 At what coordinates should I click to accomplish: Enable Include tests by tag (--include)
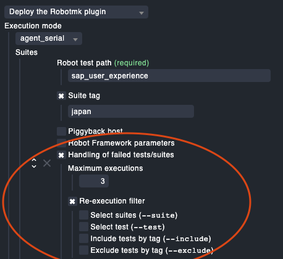click(x=83, y=238)
